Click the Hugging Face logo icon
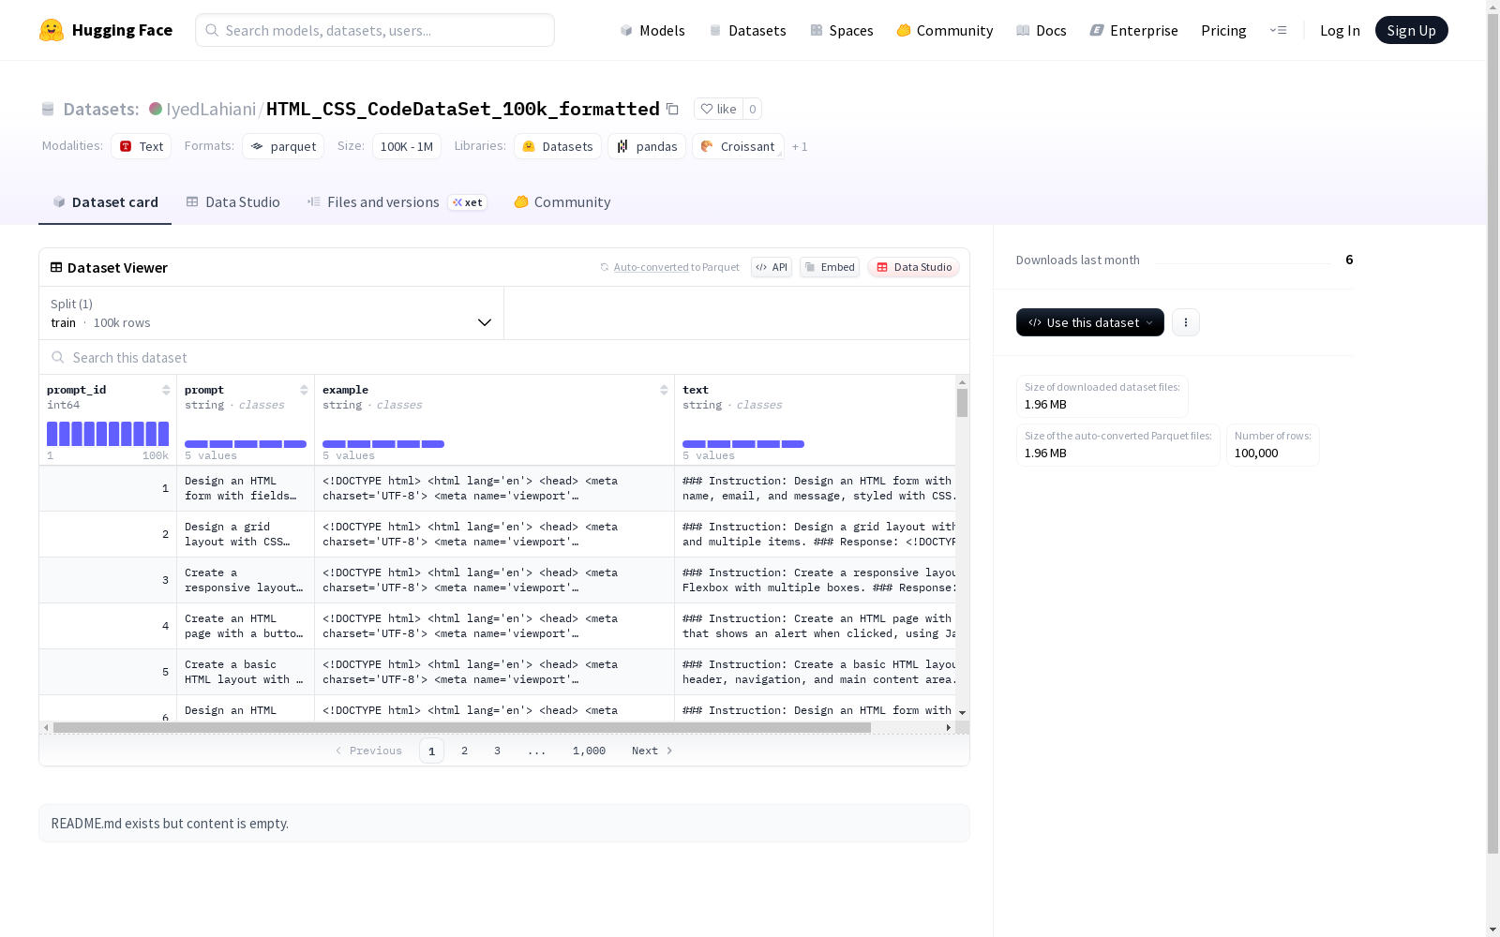The width and height of the screenshot is (1500, 937). coord(52,30)
